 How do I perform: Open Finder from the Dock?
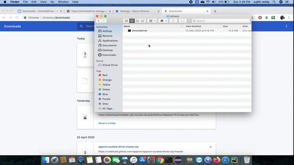[45, 160]
